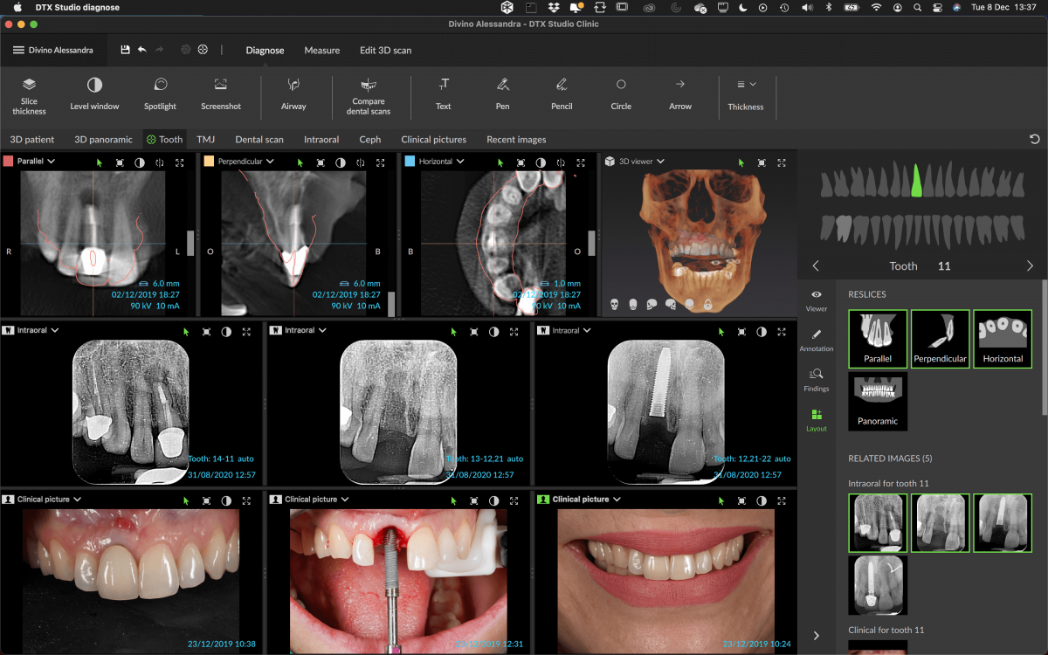Open the Divino Alessandra patient menu
Image resolution: width=1048 pixels, height=655 pixels.
tap(52, 51)
